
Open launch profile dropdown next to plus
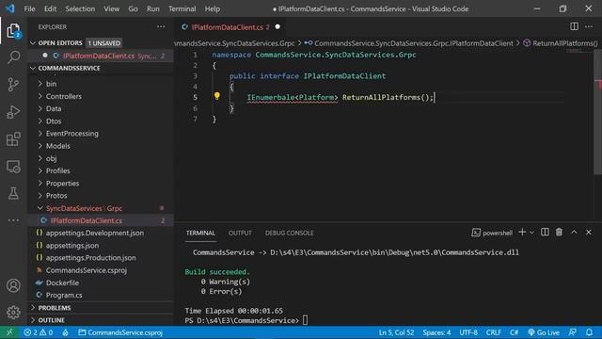(x=531, y=233)
